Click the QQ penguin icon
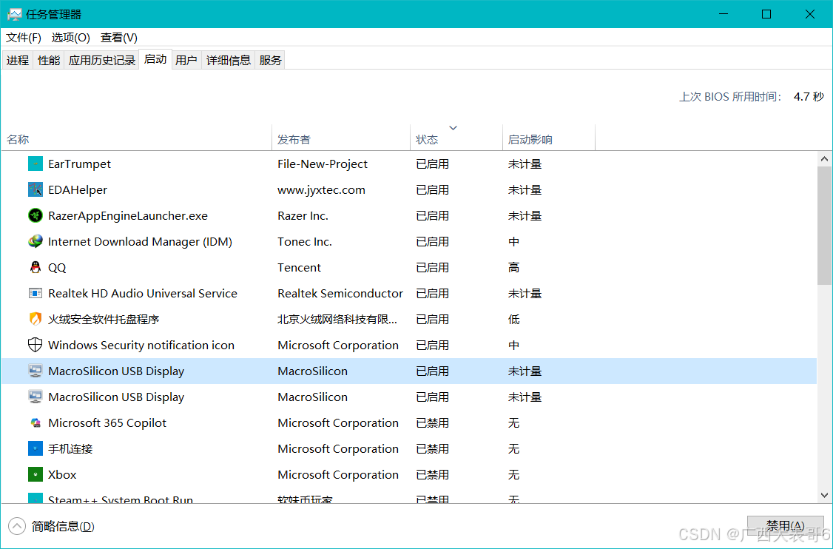Image resolution: width=833 pixels, height=549 pixels. pyautogui.click(x=35, y=267)
